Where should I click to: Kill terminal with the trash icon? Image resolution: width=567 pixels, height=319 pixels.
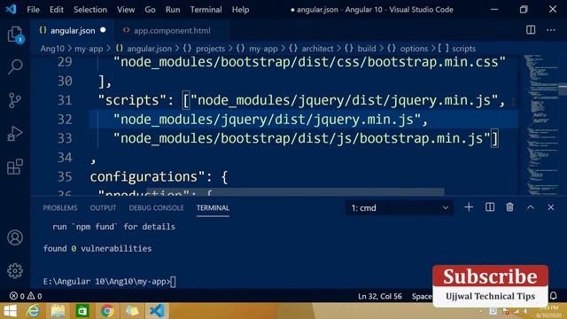coord(509,207)
